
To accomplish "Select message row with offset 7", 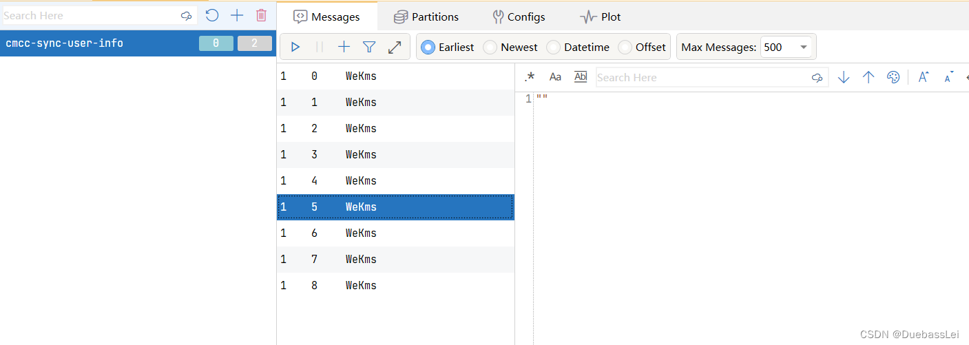I will pyautogui.click(x=395, y=260).
